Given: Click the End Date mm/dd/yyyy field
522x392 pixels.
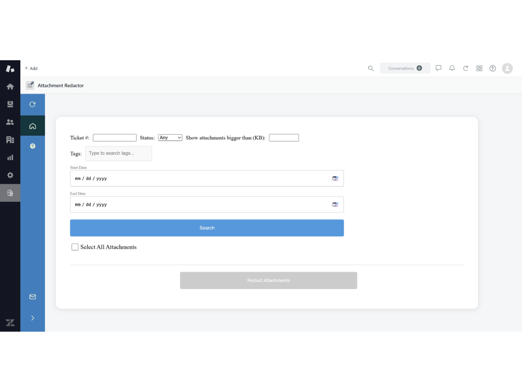Looking at the screenshot, I should point(207,204).
